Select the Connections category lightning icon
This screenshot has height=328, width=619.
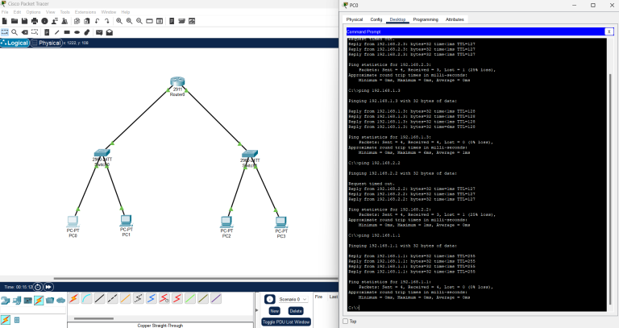coord(39,301)
